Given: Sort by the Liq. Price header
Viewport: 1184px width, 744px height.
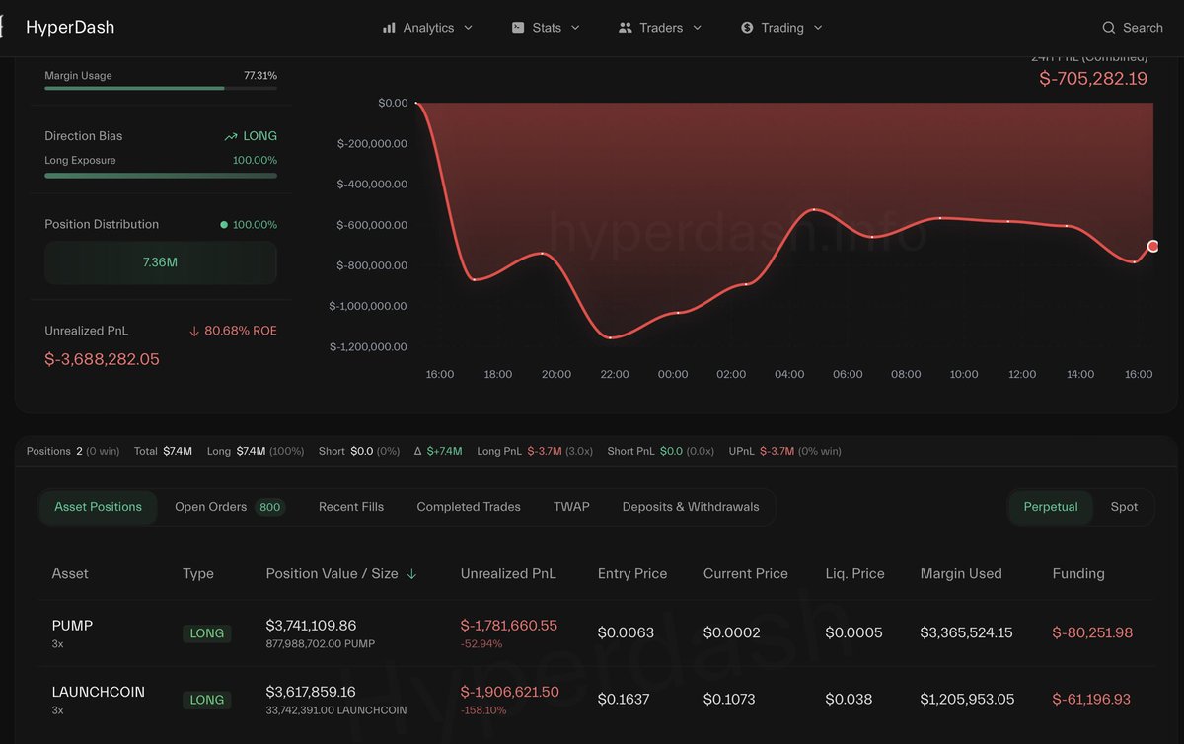Looking at the screenshot, I should [854, 573].
